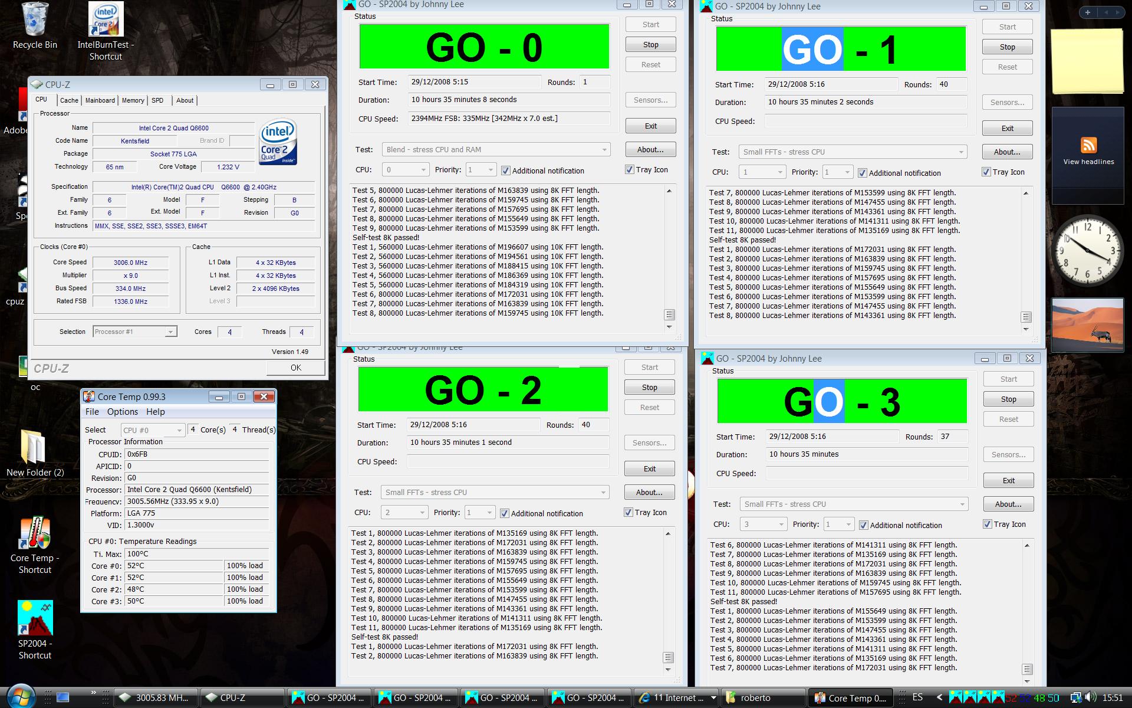The width and height of the screenshot is (1132, 708).
Task: Click the network tray icon
Action: (1075, 697)
